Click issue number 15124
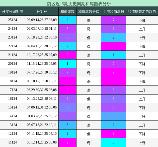158x147 pixels. pos(13,107)
